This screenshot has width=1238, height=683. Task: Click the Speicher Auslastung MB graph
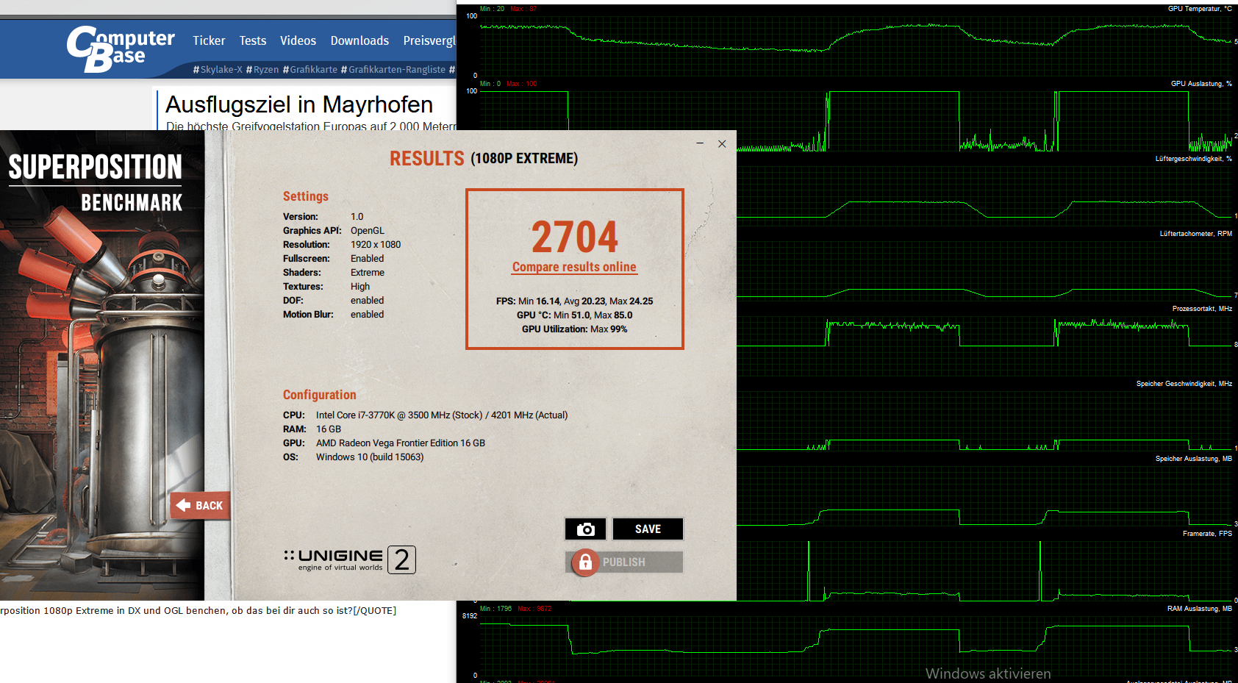pos(985,495)
